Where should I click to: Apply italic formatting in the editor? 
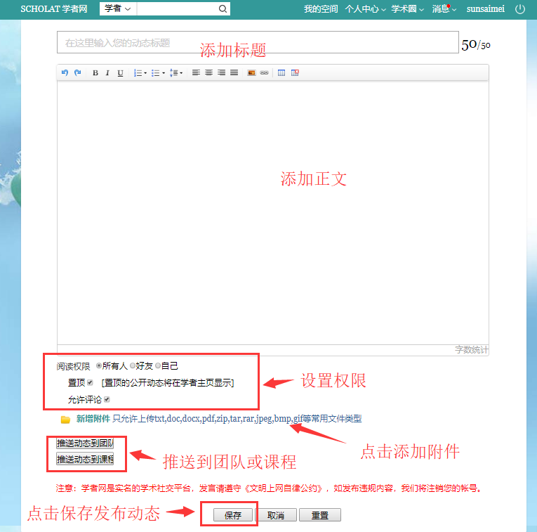tap(107, 73)
